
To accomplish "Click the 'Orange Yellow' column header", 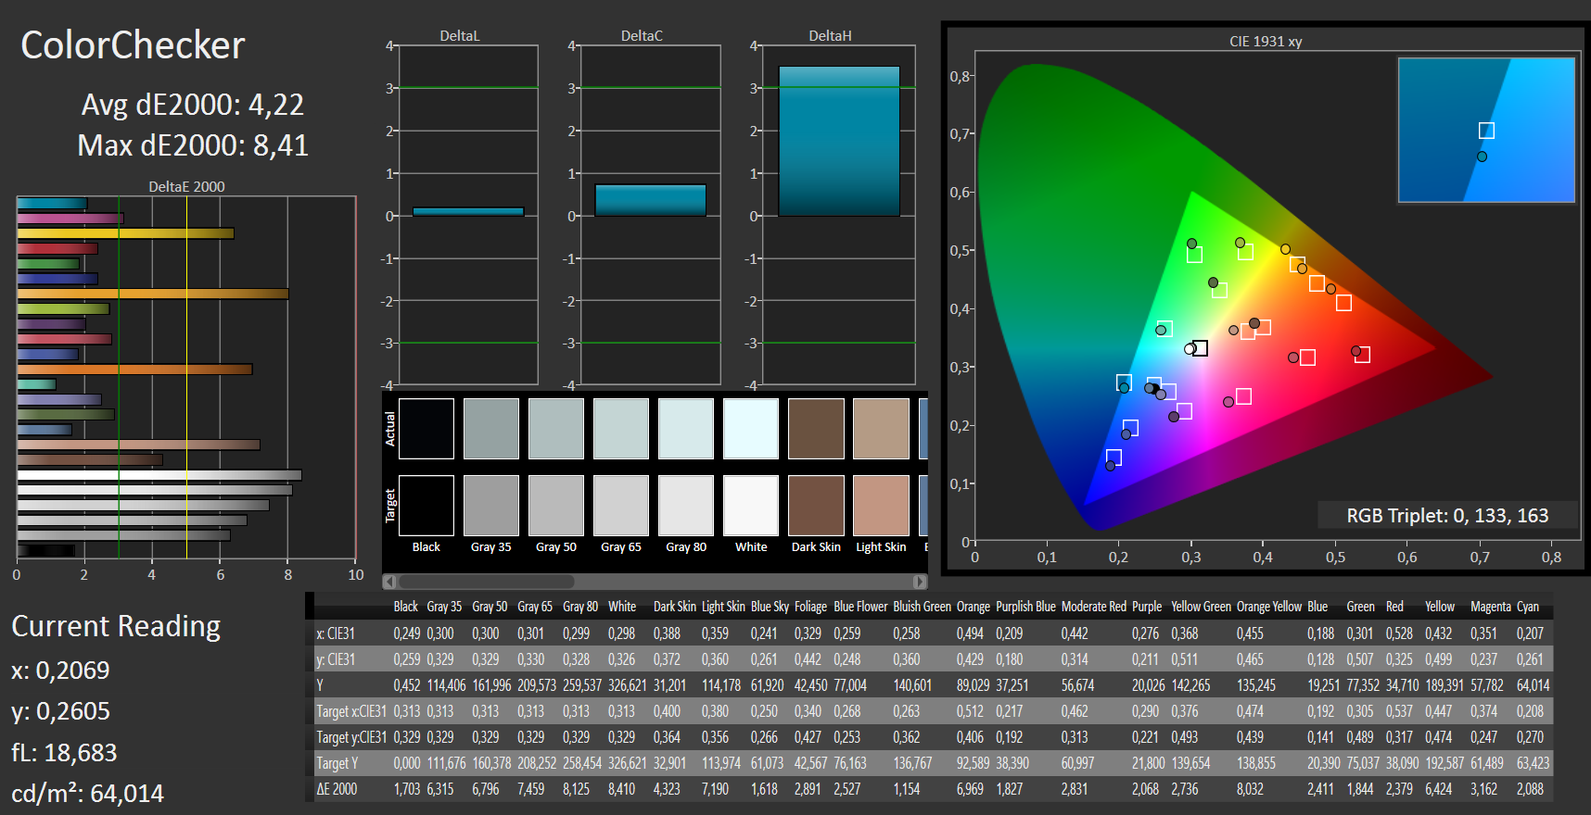I will (x=1269, y=607).
